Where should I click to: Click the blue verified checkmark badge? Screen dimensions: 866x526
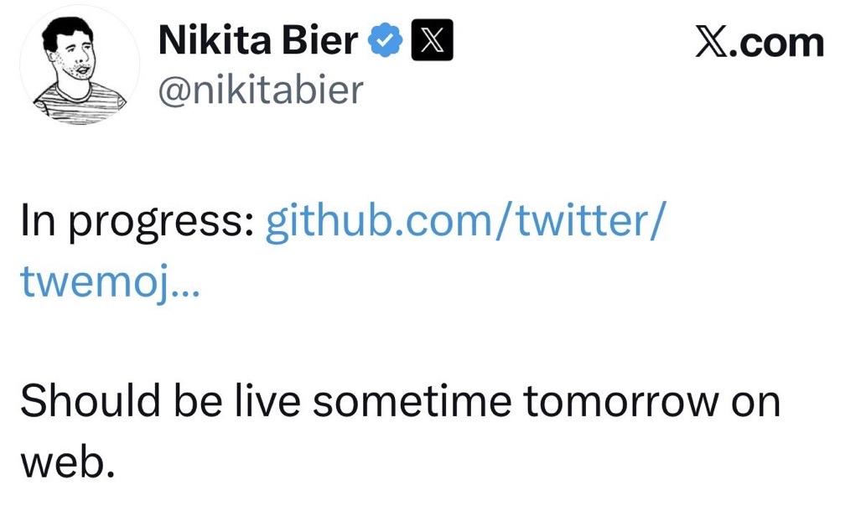[386, 40]
